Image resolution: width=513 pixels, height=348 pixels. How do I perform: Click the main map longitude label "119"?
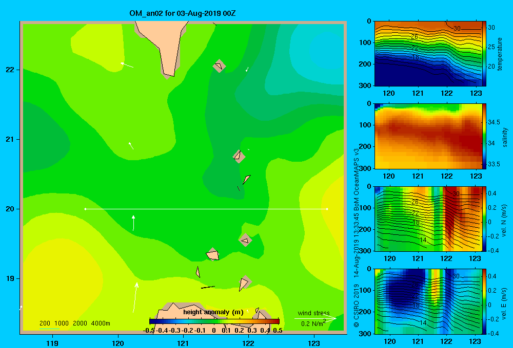(52, 343)
